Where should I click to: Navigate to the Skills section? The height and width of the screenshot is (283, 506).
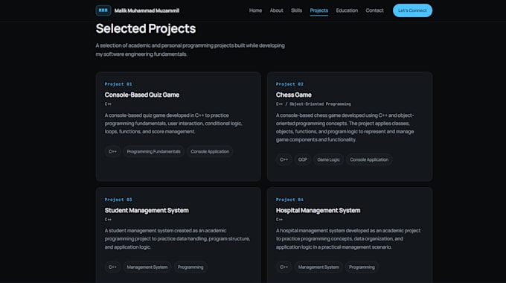296,10
